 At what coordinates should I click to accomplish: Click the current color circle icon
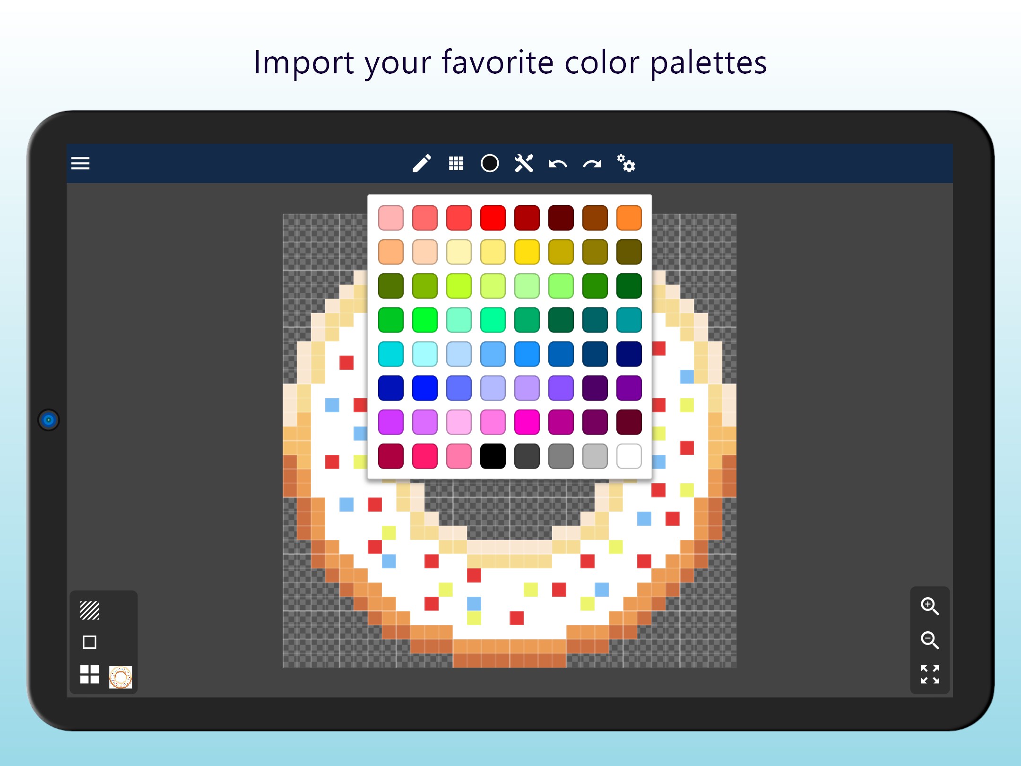pos(490,164)
